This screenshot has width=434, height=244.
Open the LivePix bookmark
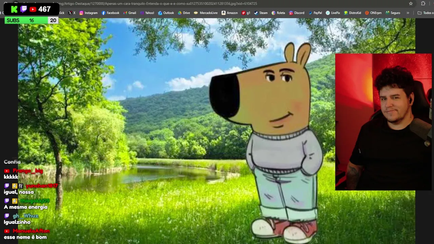pyautogui.click(x=333, y=13)
